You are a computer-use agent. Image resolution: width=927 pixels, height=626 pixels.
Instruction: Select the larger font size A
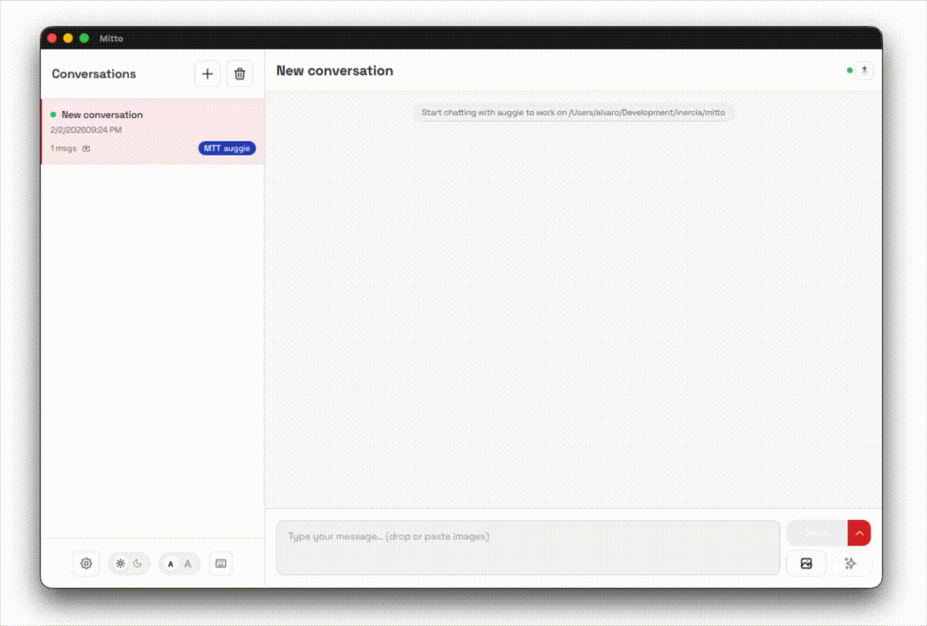187,564
